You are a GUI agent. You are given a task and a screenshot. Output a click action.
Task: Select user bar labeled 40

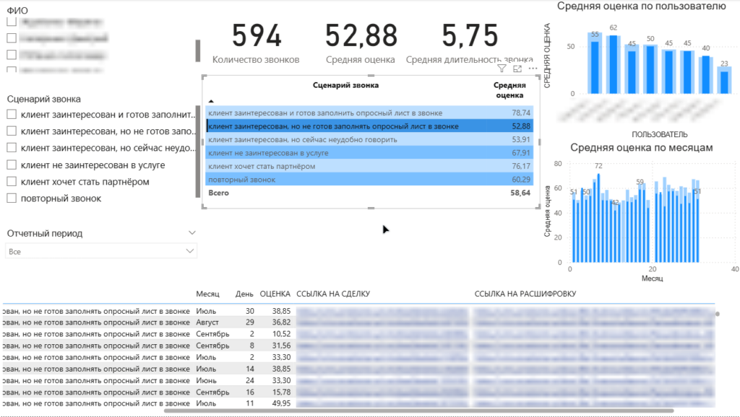pyautogui.click(x=705, y=74)
